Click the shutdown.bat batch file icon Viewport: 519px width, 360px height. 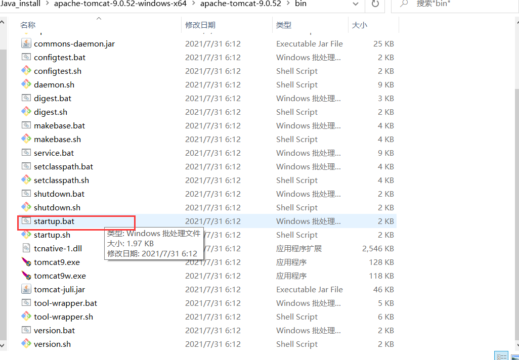click(26, 194)
